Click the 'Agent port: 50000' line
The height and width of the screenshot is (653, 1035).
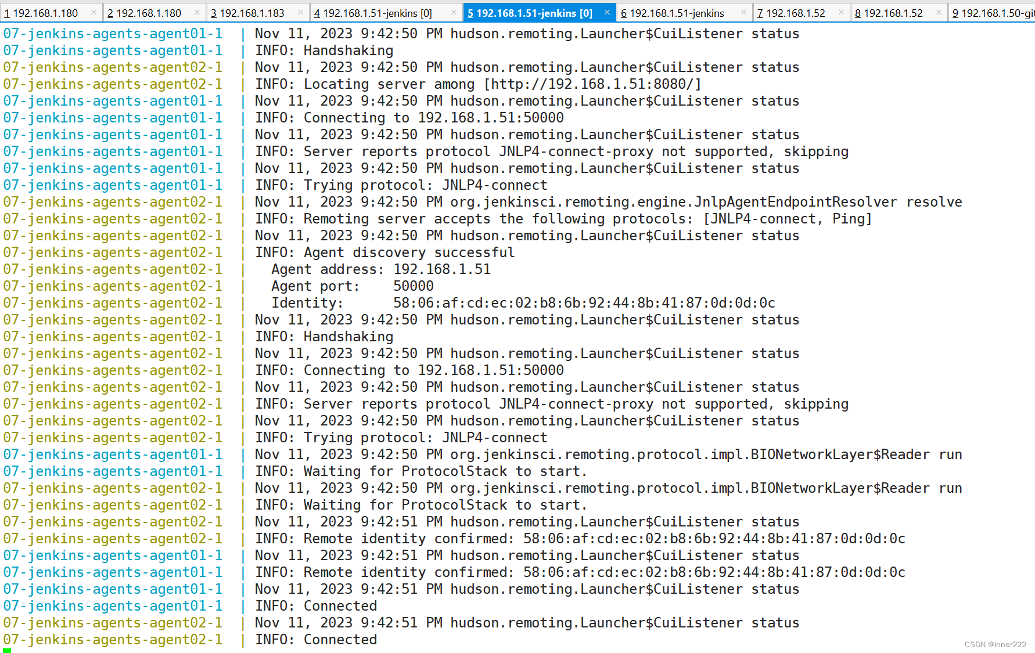(x=218, y=286)
